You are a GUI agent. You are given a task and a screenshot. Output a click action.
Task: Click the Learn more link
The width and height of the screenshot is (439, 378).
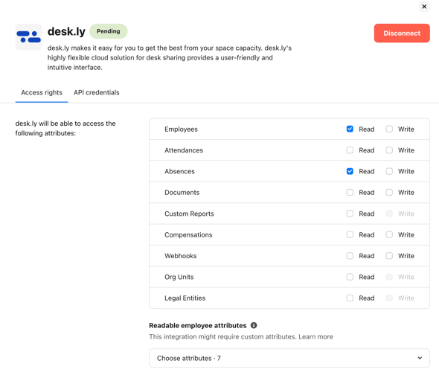[x=315, y=336]
